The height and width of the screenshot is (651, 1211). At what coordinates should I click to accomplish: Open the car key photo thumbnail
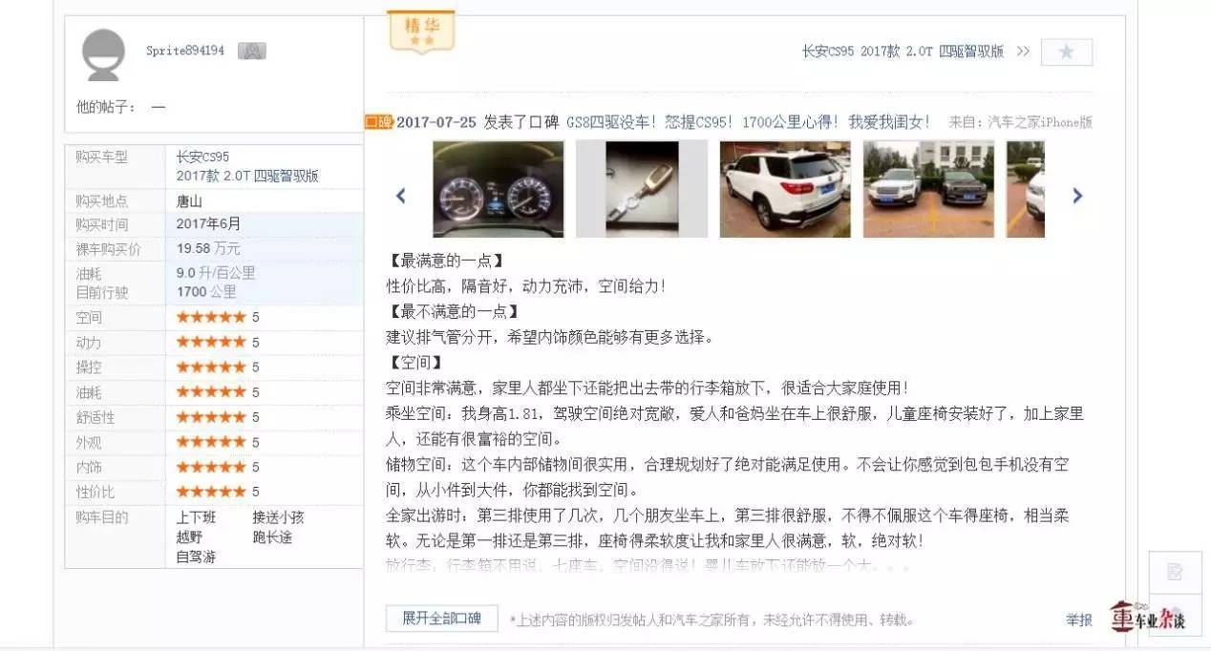642,189
